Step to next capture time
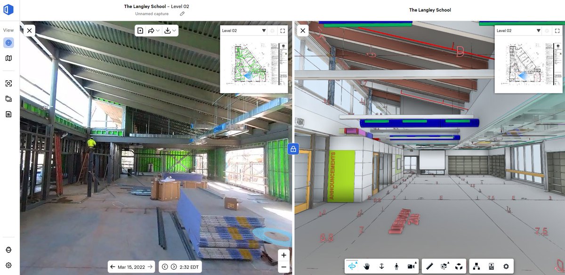Viewport: 565px width, 275px height. 174,267
